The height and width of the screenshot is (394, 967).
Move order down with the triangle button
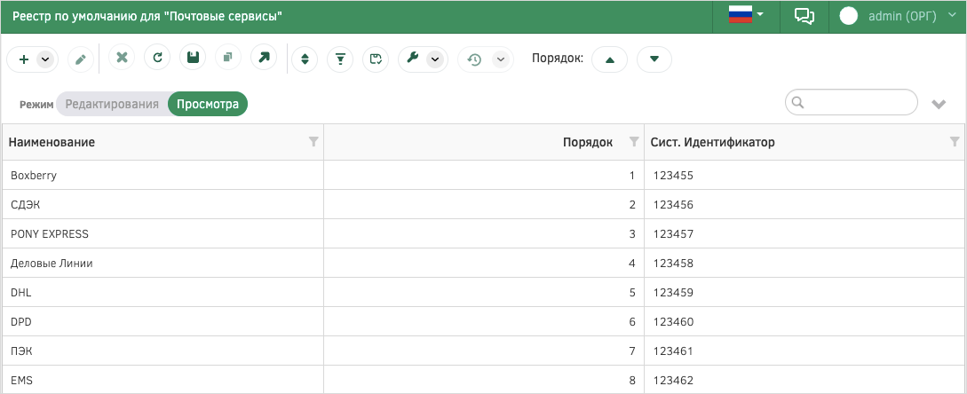tap(654, 59)
